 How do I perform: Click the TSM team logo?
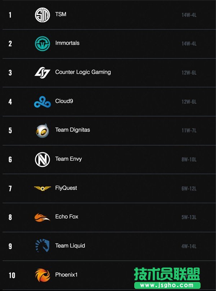(42, 15)
